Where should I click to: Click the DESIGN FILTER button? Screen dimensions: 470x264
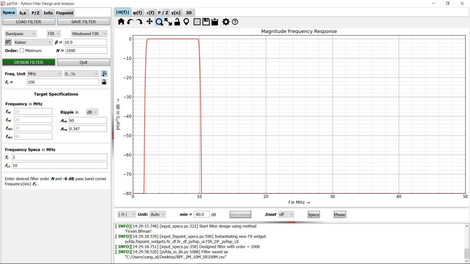click(28, 62)
